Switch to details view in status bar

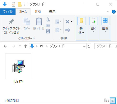[x=107, y=100]
